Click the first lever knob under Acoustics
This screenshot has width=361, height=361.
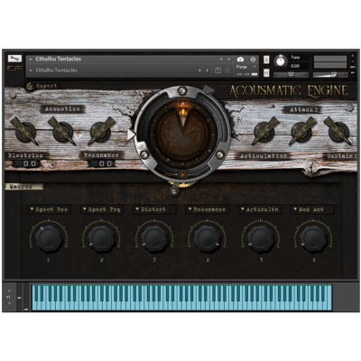pos(24,132)
